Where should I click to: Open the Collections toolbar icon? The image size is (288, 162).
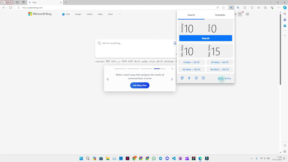pos(265,8)
